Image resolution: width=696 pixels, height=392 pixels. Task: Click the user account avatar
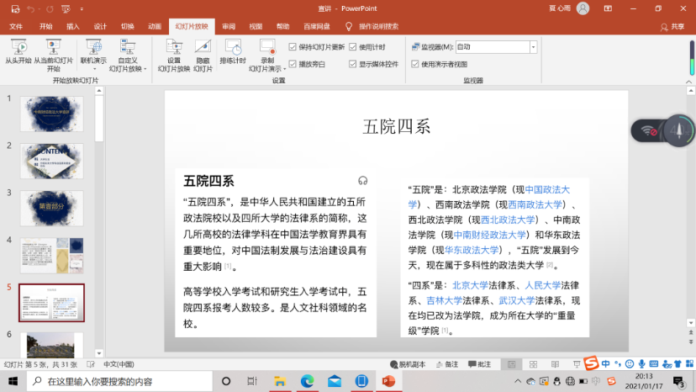tap(583, 8)
